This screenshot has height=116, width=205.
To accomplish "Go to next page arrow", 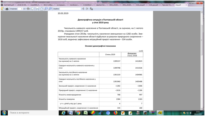I will coord(32,9).
